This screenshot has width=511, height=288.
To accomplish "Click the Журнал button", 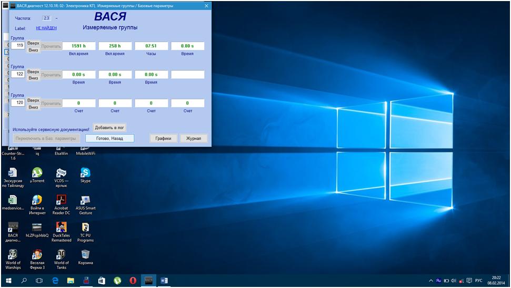I will (x=193, y=138).
